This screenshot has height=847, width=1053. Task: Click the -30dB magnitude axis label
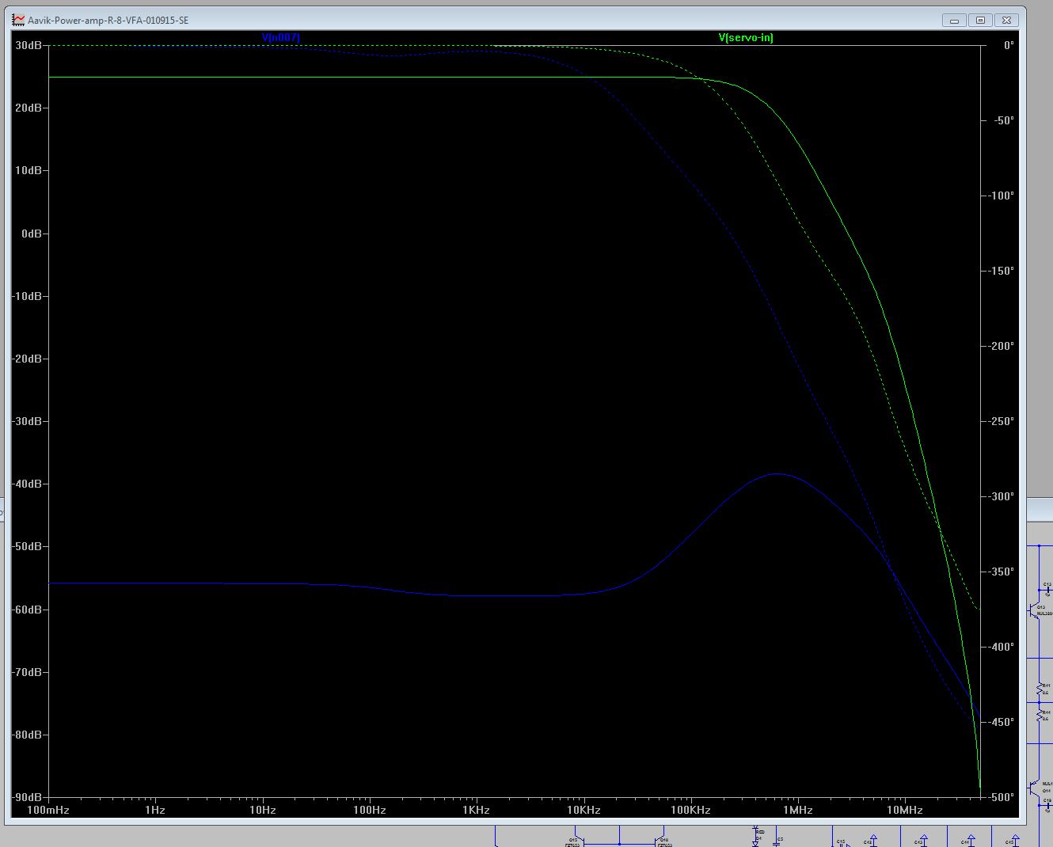click(x=27, y=421)
